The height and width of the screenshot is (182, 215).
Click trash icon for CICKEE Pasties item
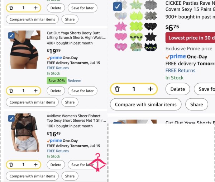point(117,89)
